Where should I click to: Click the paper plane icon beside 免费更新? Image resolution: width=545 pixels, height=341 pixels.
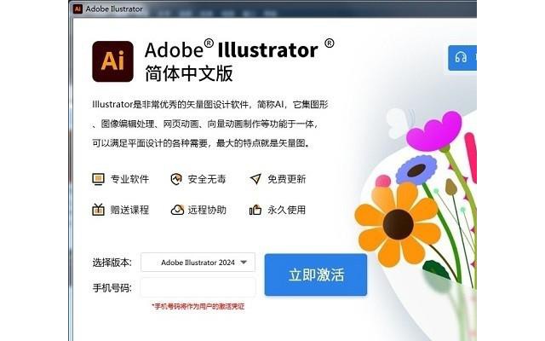tap(255, 179)
